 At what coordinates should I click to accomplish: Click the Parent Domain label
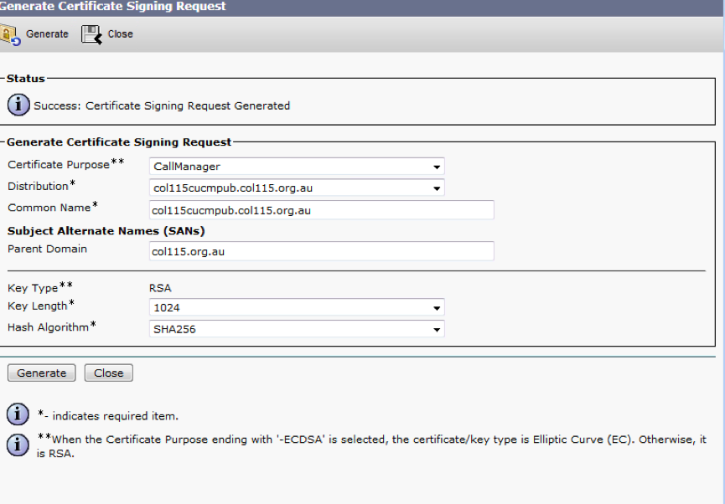(47, 249)
